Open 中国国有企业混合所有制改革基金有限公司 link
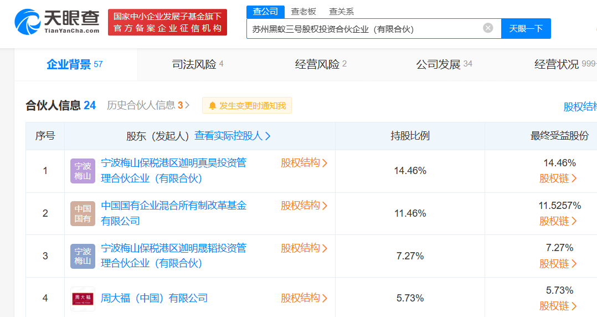This screenshot has width=597, height=317. (x=174, y=213)
